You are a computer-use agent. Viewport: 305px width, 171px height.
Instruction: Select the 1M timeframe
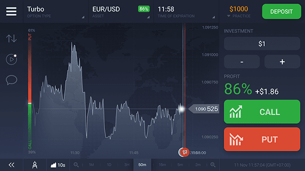(91, 165)
